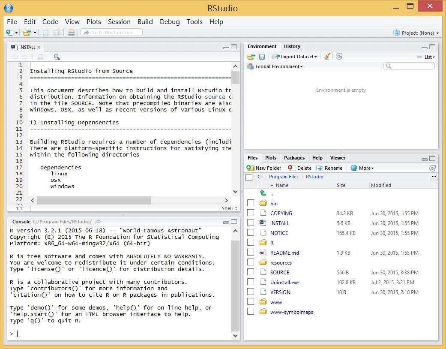Click the broom icon to clear Environment
446x349 pixels.
[327, 56]
